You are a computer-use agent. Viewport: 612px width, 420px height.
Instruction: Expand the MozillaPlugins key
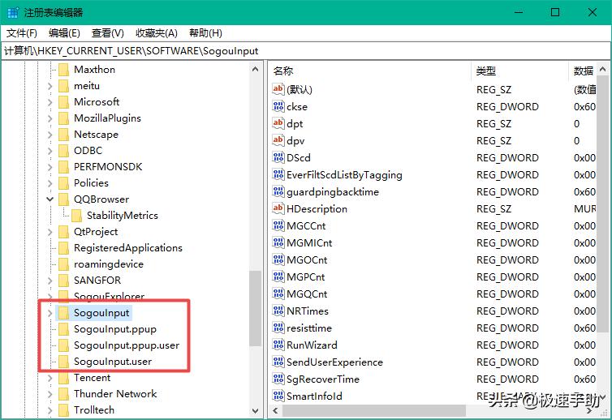click(x=50, y=118)
